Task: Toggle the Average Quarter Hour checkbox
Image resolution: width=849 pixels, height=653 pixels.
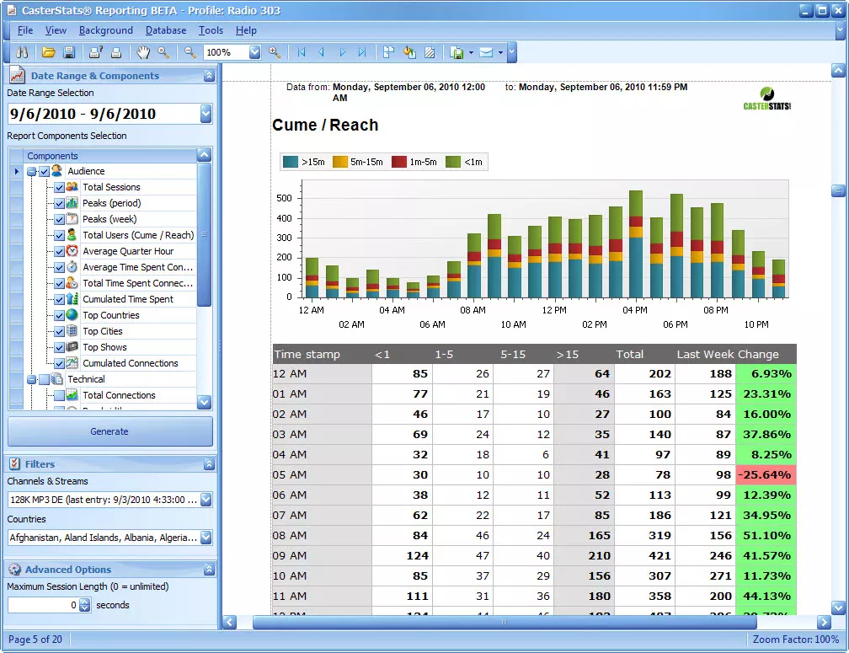Action: 59,251
